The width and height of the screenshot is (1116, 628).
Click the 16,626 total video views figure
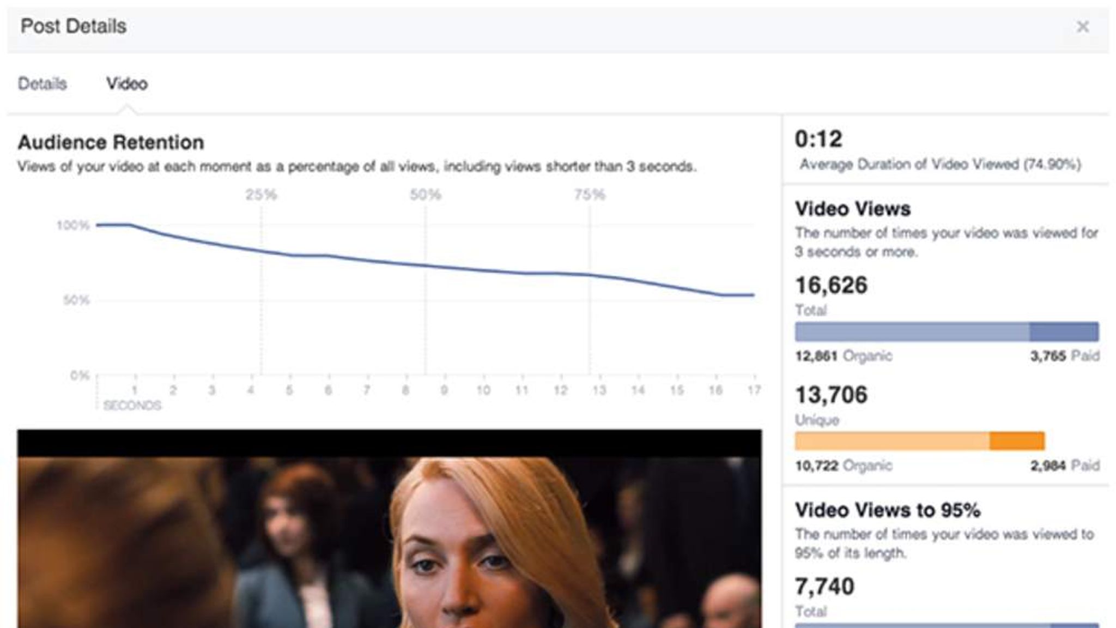831,285
